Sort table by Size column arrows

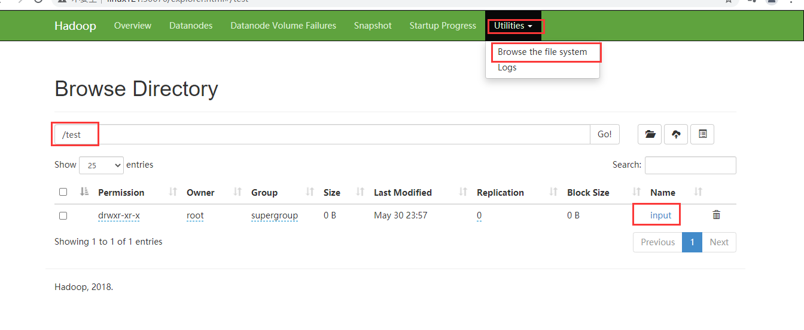[x=360, y=192]
